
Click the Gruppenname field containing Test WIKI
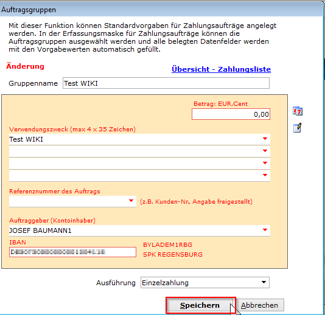point(166,83)
